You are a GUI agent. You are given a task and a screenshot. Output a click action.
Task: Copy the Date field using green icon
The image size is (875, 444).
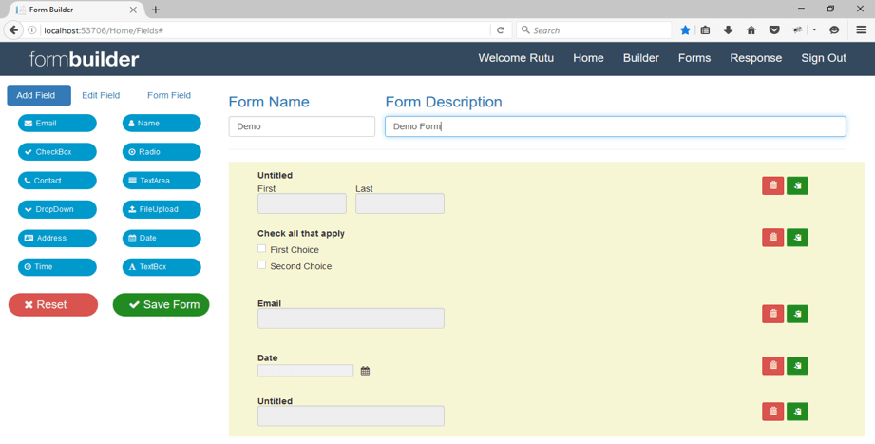[x=797, y=366]
